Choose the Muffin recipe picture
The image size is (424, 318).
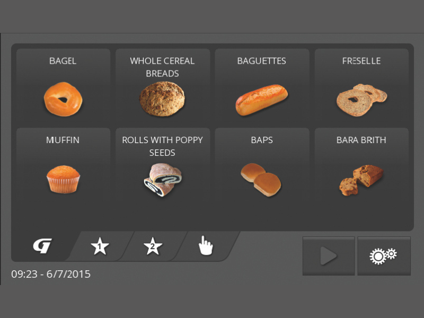(x=63, y=179)
